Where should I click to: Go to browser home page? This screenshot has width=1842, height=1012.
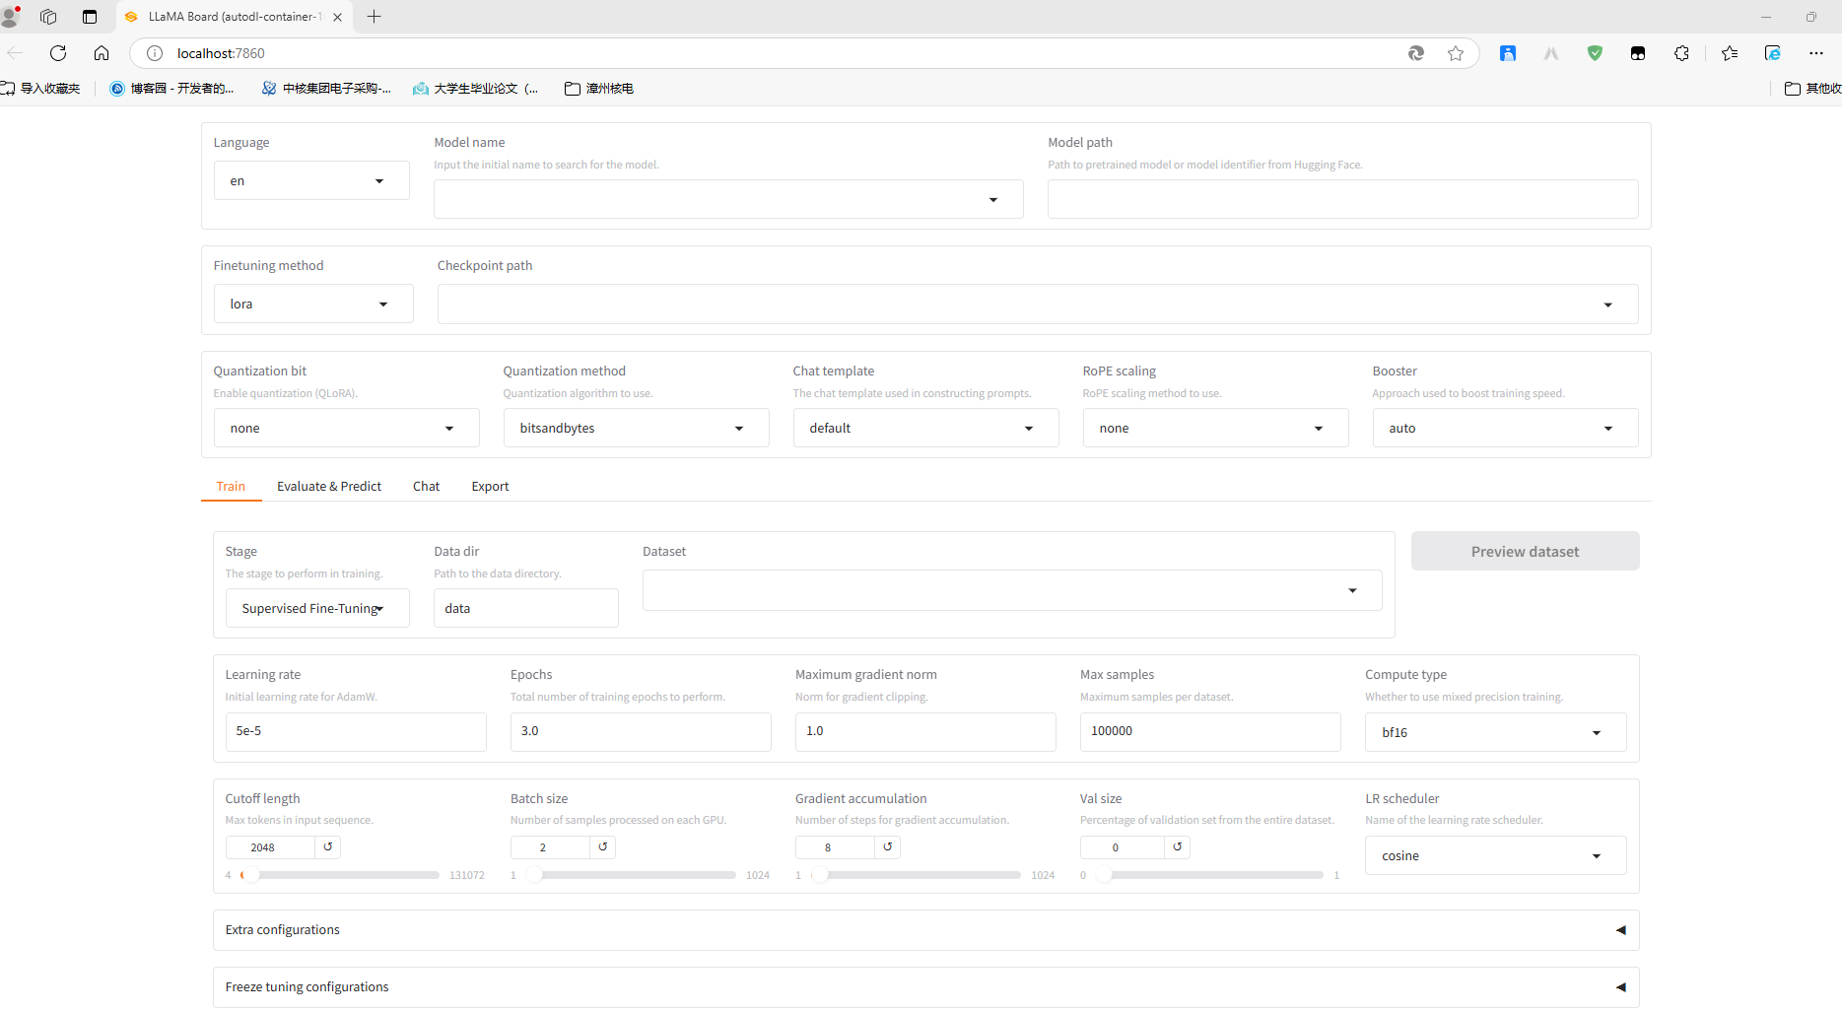pos(102,53)
